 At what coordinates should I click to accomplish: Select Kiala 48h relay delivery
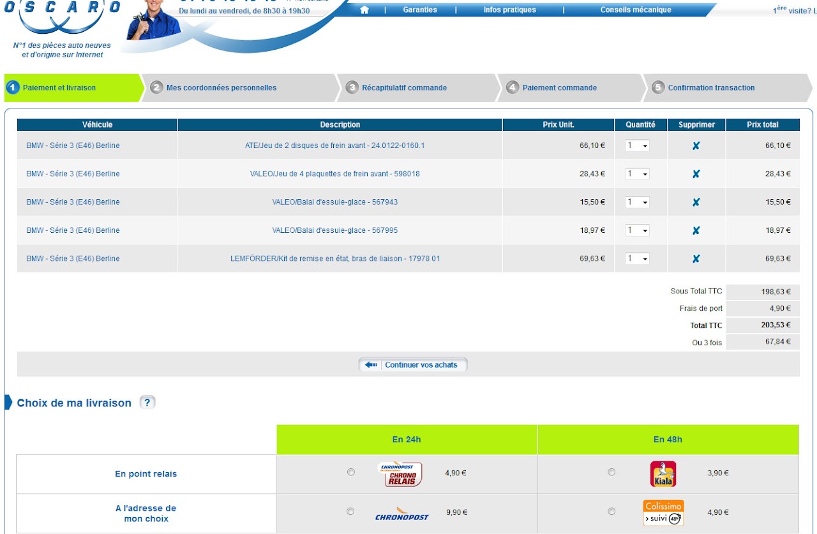pos(611,472)
